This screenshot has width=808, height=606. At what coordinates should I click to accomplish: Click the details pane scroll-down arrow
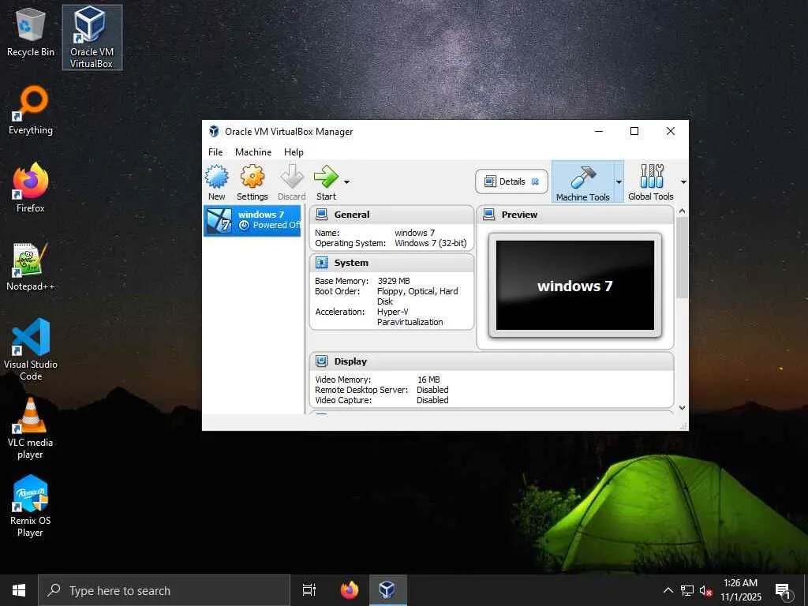coord(683,408)
